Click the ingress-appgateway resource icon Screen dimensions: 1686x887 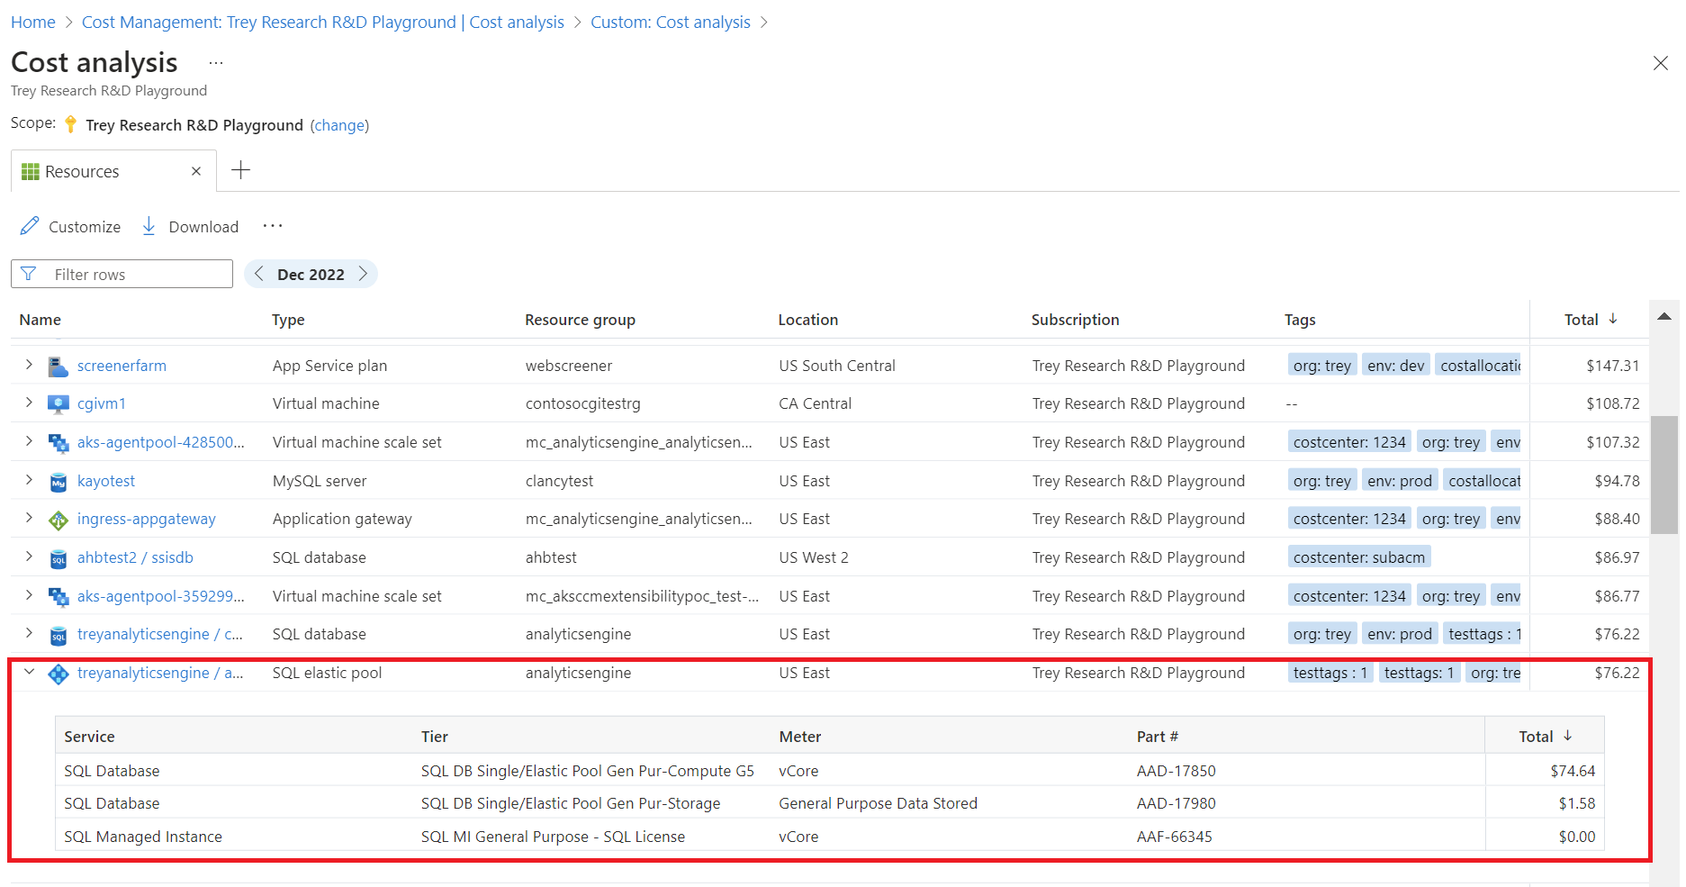coord(59,520)
